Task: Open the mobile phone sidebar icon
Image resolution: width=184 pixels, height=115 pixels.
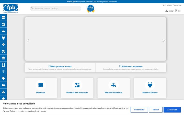Action: [3, 65]
